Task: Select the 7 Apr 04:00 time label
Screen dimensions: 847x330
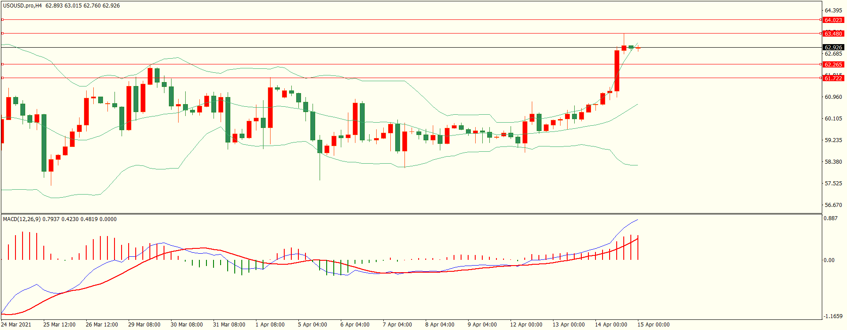Action: tap(397, 325)
